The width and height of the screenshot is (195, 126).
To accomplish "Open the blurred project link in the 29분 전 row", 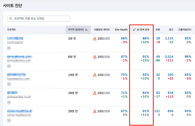I will [20, 111].
